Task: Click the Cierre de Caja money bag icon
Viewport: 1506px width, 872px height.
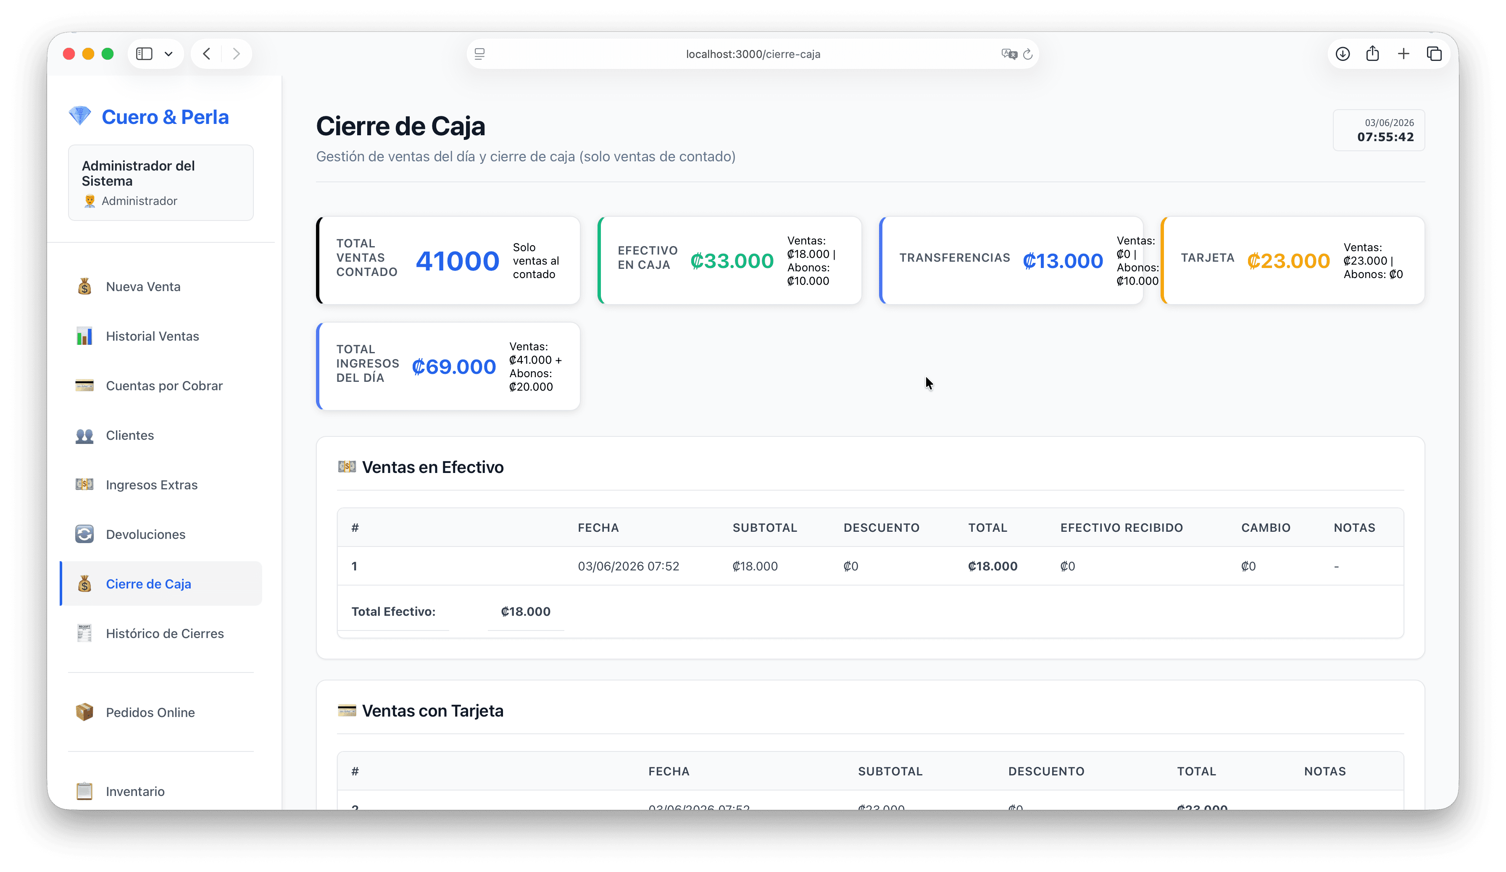Action: (84, 583)
